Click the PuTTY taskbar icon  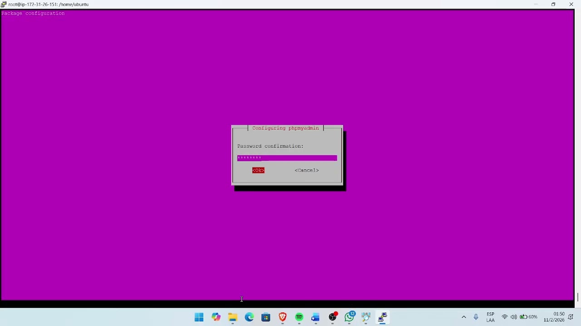click(383, 317)
